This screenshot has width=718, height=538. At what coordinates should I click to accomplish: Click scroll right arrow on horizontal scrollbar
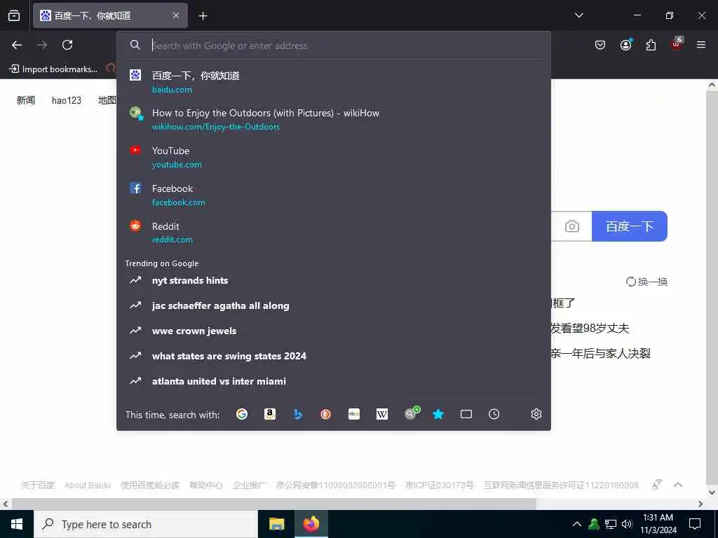(x=700, y=504)
